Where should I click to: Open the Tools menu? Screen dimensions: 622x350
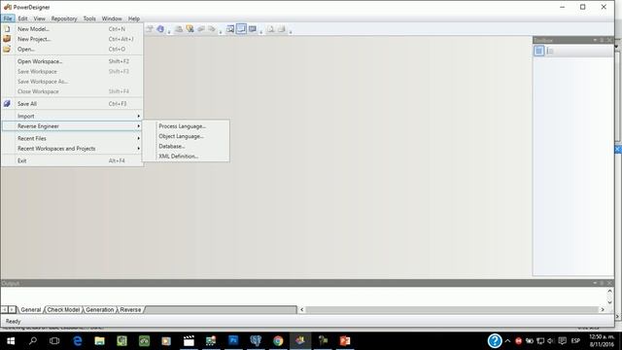89,18
